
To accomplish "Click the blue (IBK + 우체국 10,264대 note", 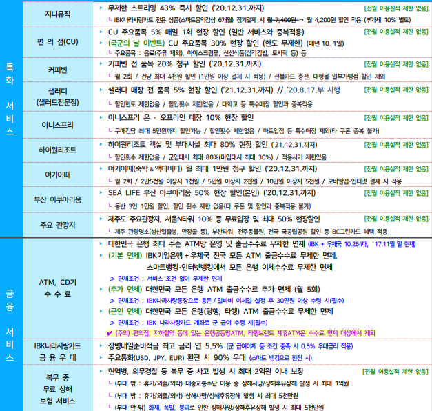I will tap(362, 244).
